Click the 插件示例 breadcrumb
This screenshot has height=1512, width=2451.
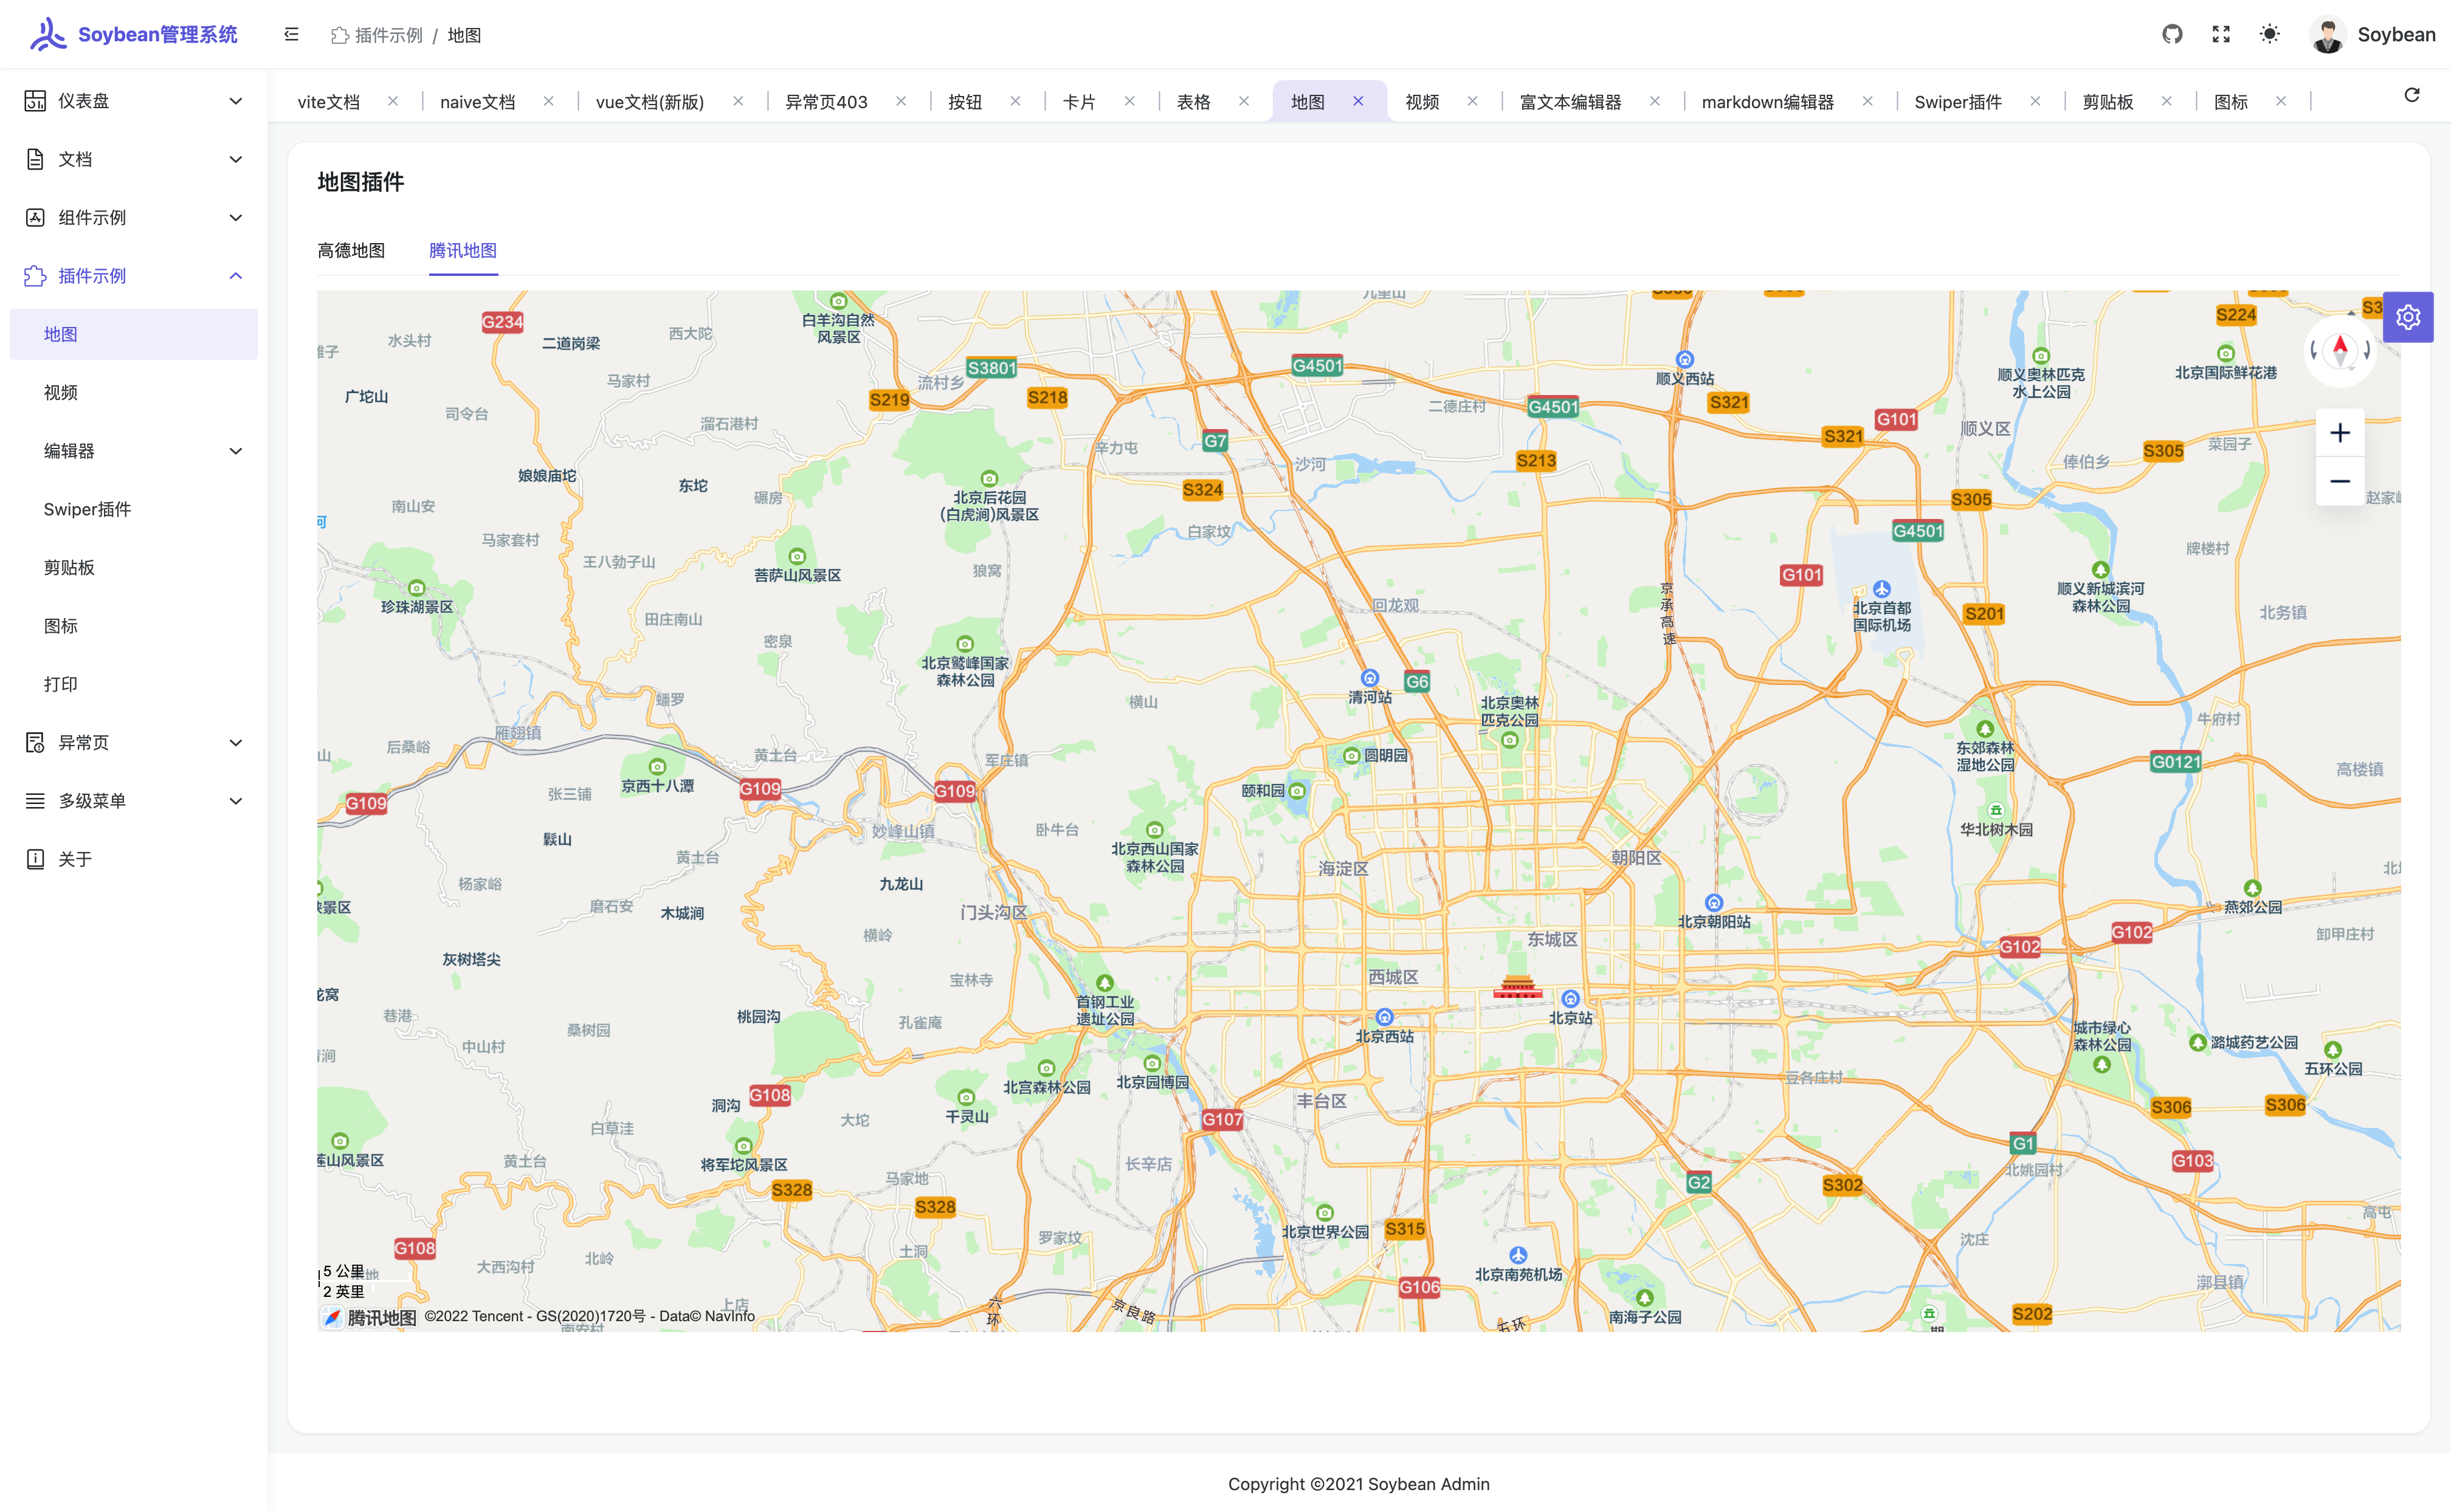[x=377, y=35]
